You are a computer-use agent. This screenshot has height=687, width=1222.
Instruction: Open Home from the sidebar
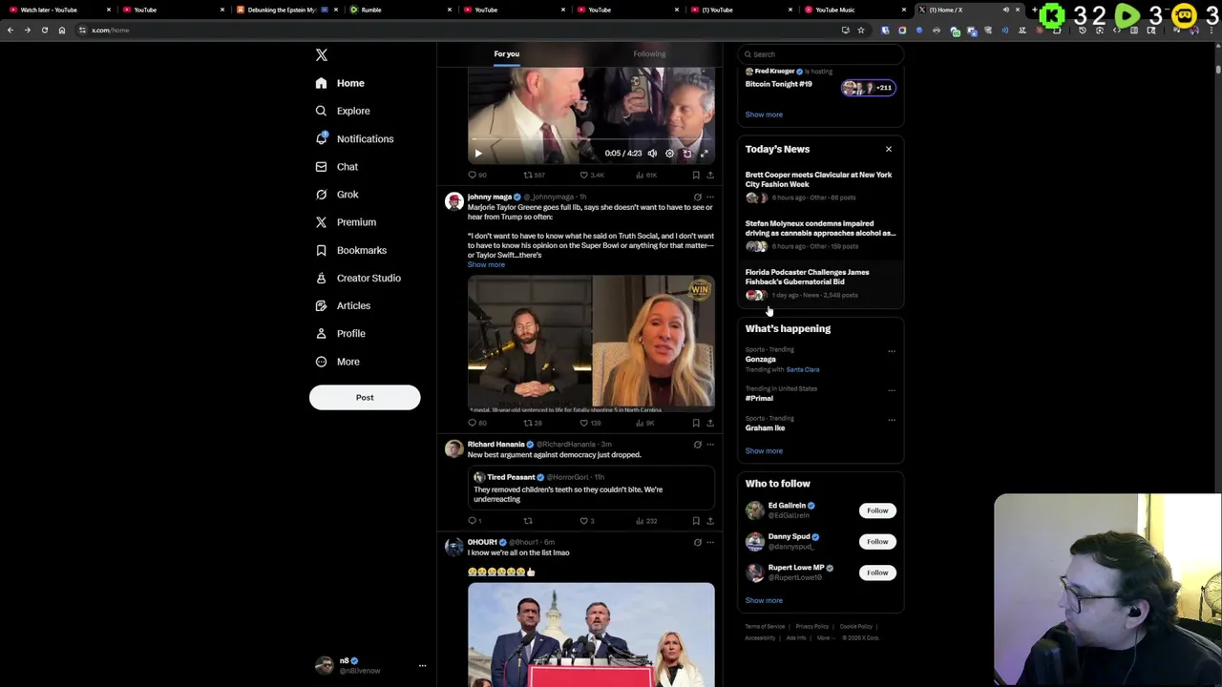[340, 83]
